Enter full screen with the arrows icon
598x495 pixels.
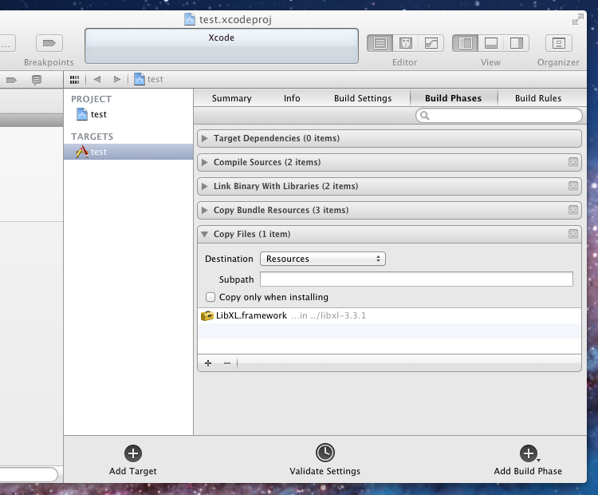point(578,19)
